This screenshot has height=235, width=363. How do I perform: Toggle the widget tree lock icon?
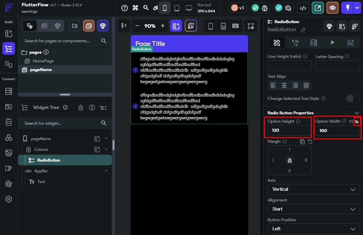81,108
